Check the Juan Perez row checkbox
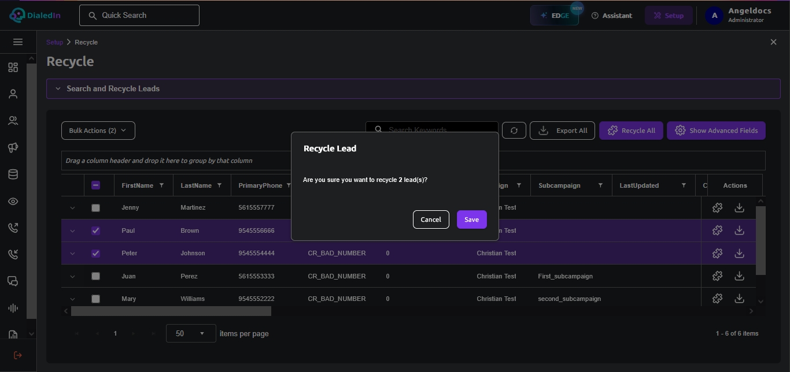 (96, 276)
